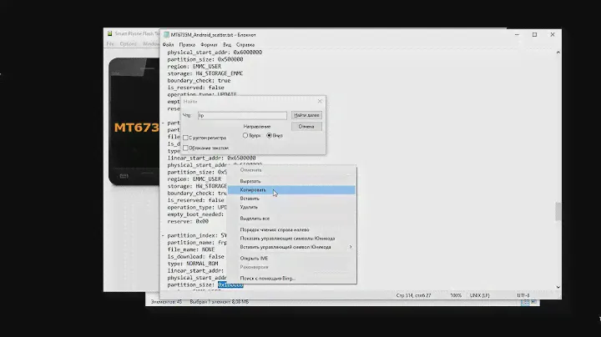Image resolution: width=601 pixels, height=337 pixels.
Task: Select search with Bing context menu entry
Action: pos(267,277)
